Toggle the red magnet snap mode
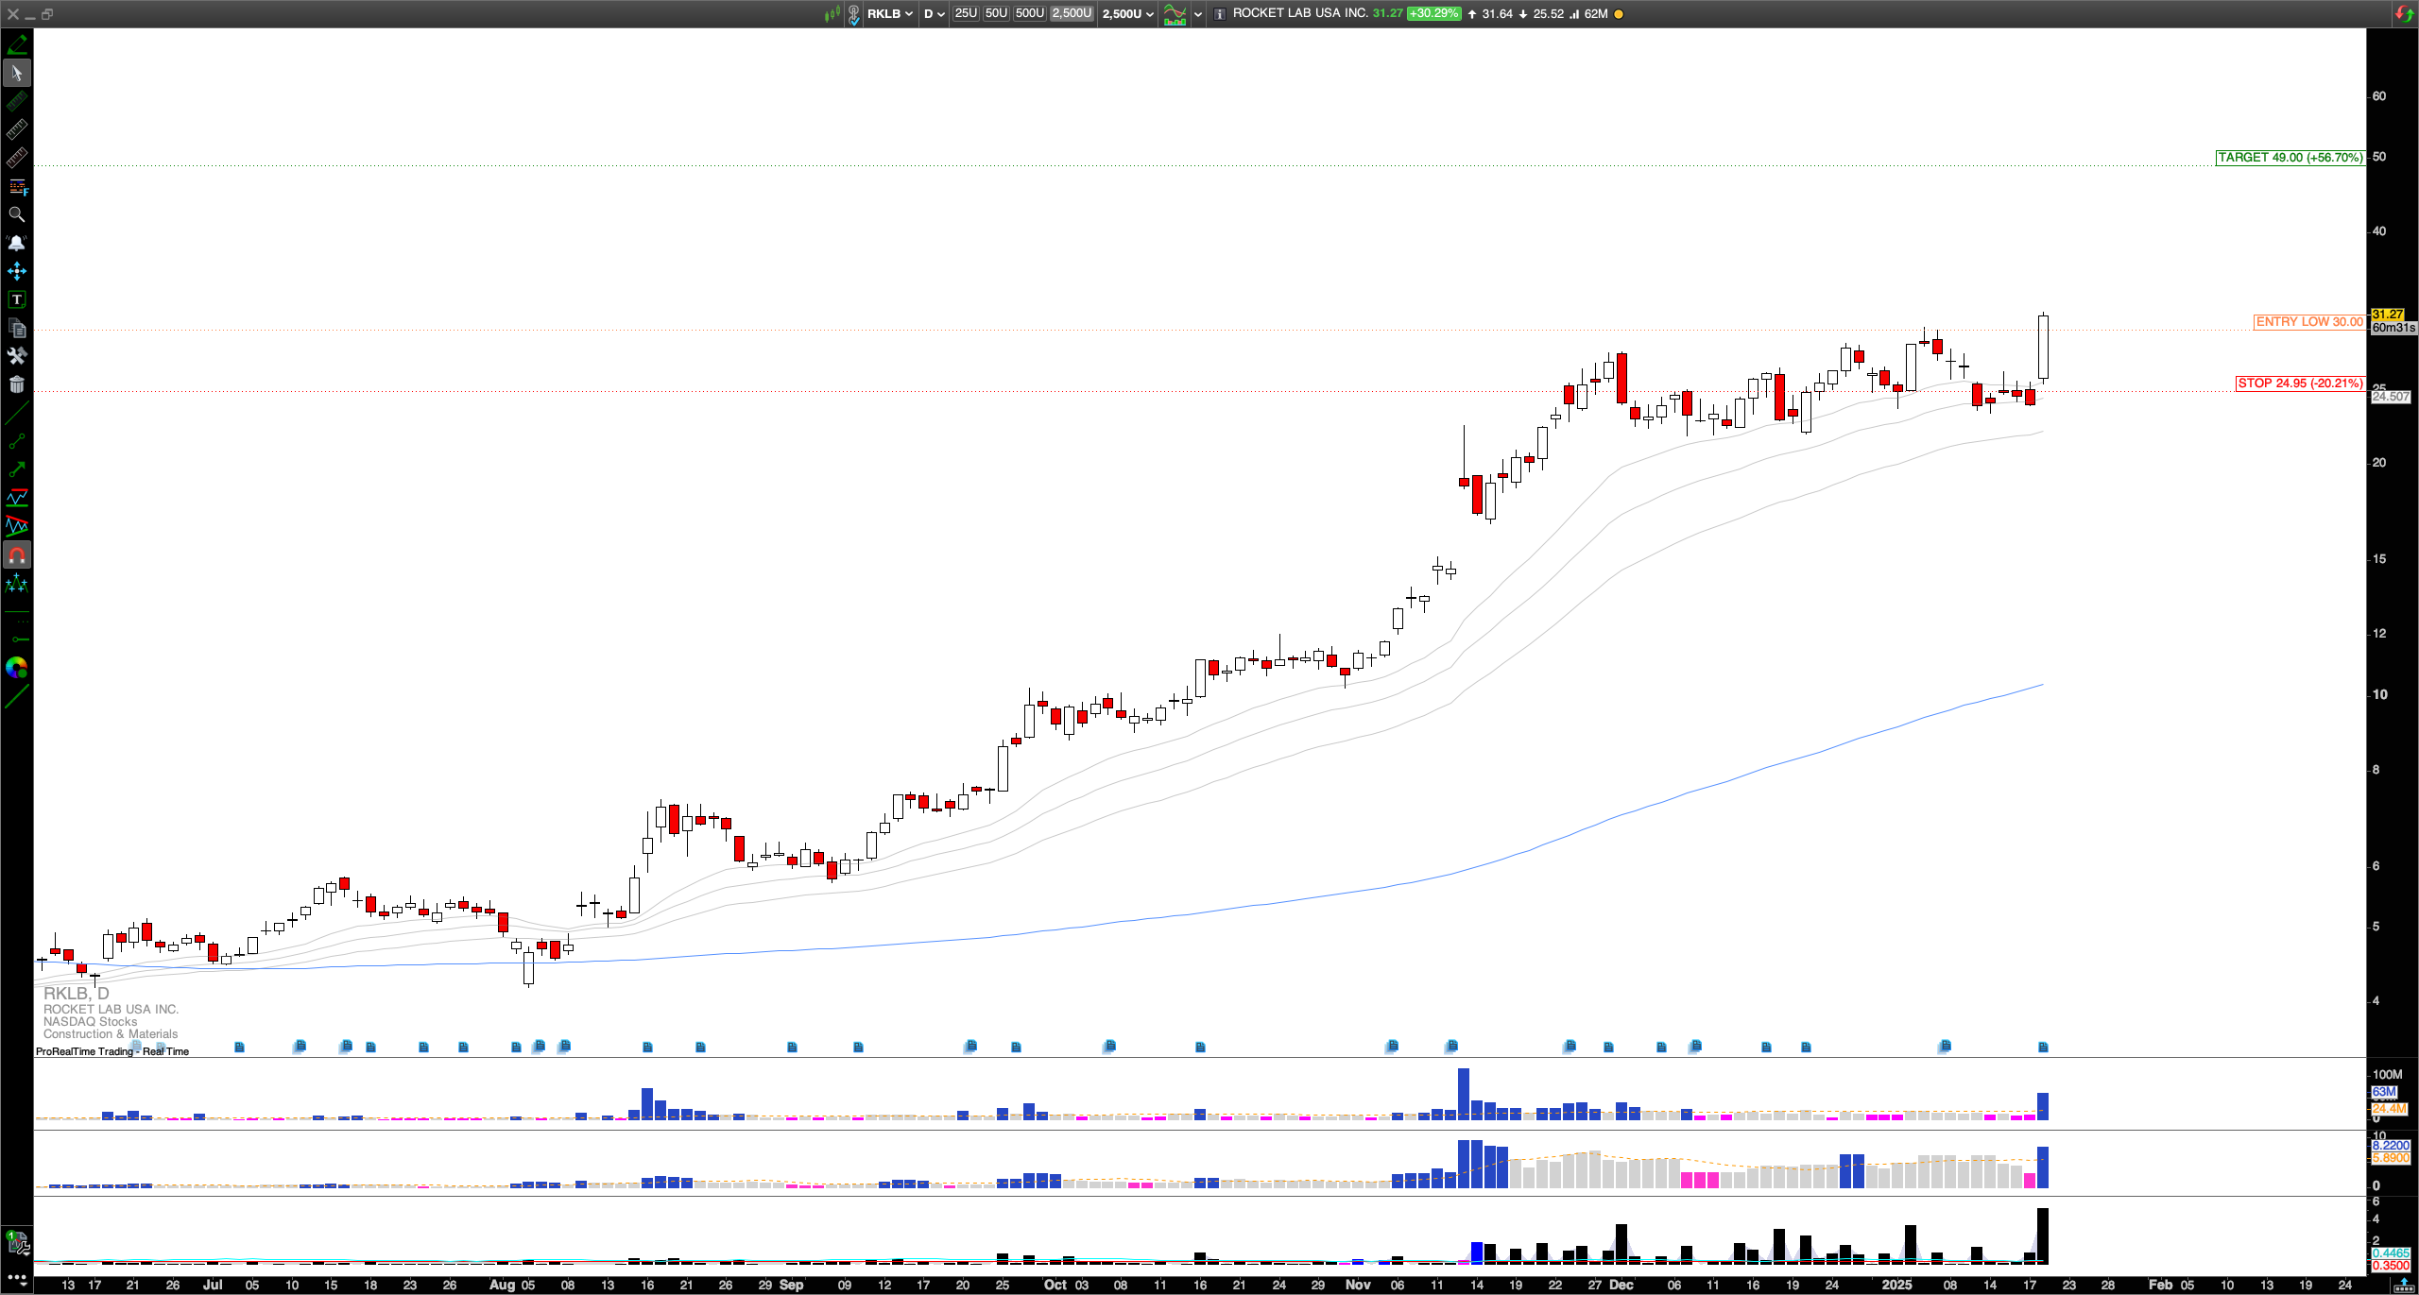 click(x=17, y=554)
